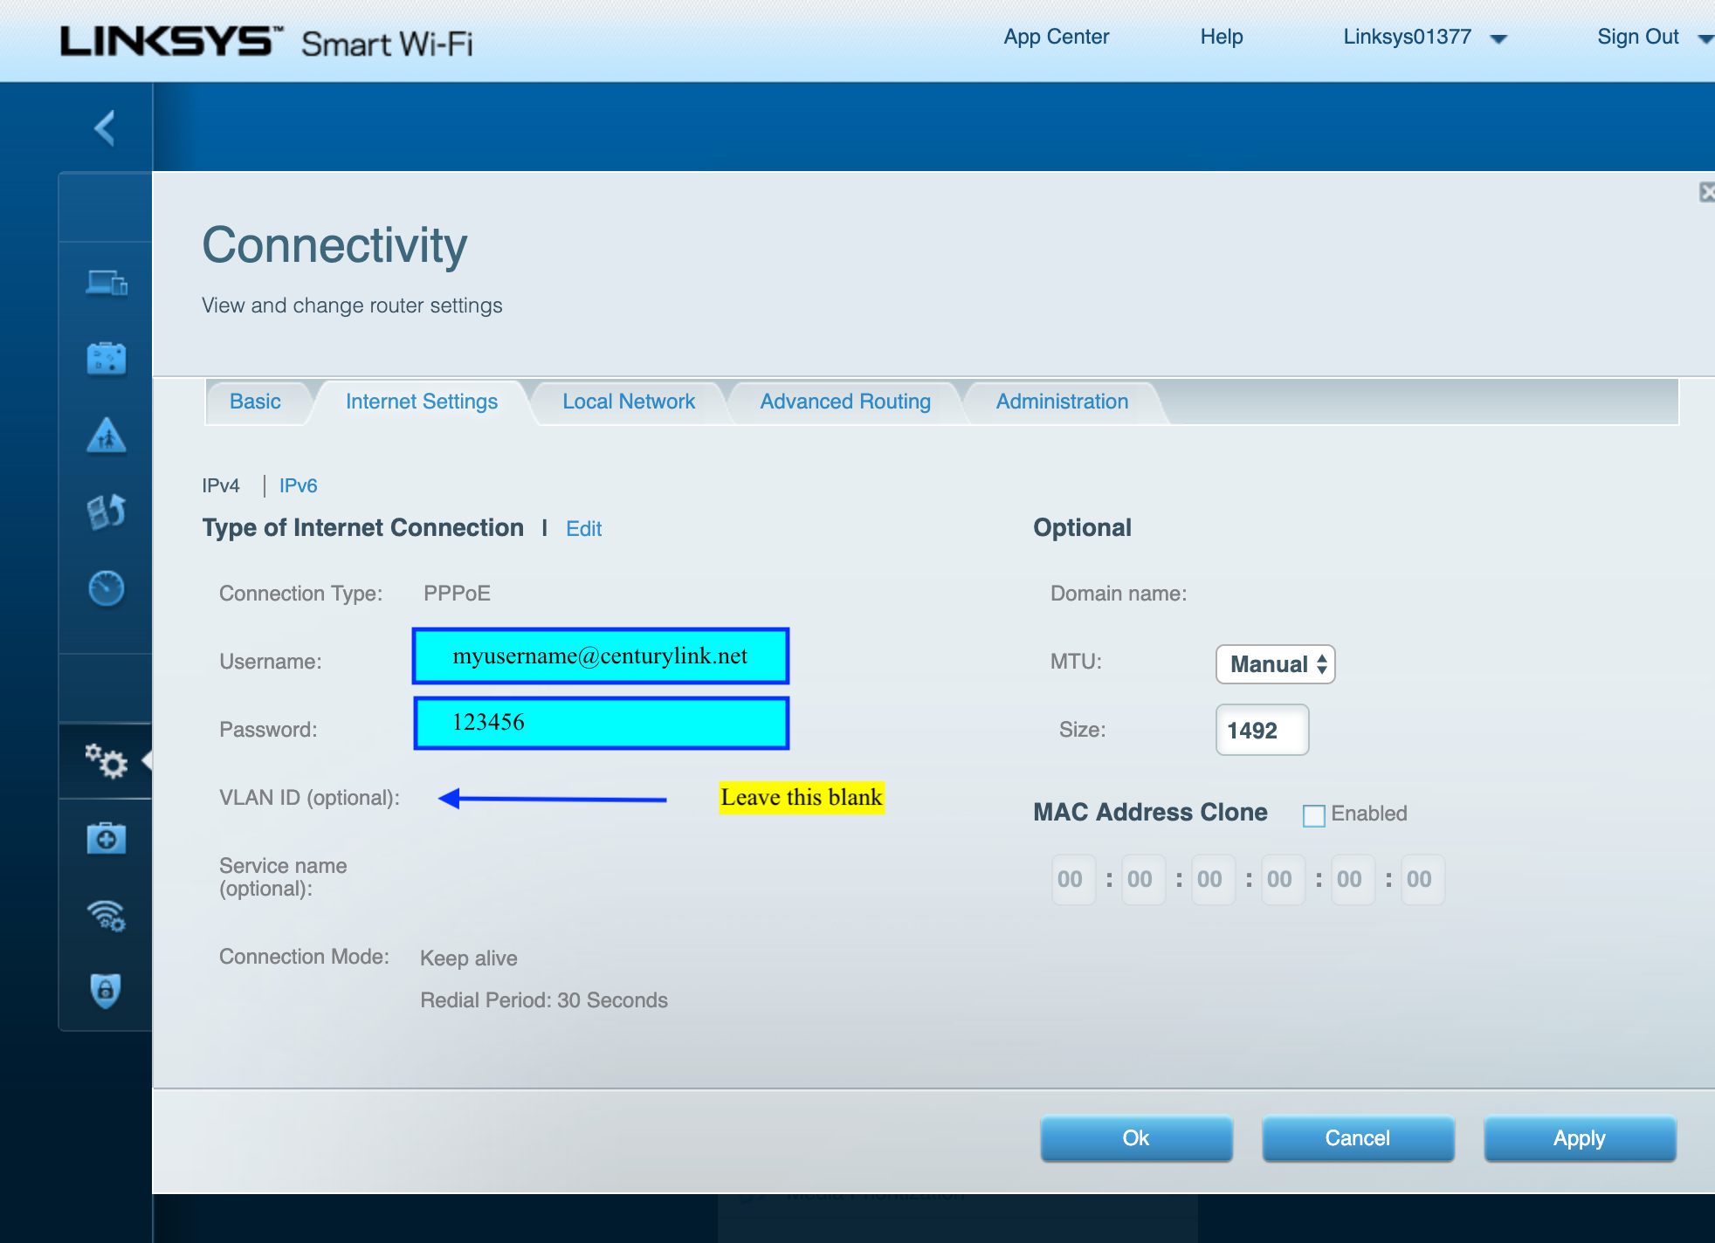The height and width of the screenshot is (1243, 1715).
Task: Open the MTU dropdown
Action: (x=1275, y=664)
